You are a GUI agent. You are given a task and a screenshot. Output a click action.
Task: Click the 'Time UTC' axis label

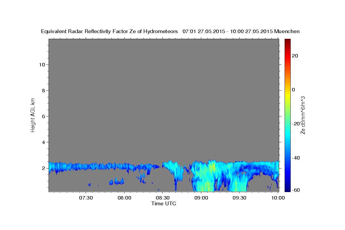[x=164, y=204]
